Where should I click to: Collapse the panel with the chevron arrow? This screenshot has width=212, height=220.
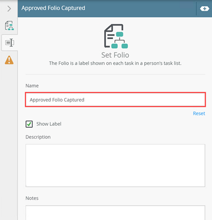coord(9,8)
